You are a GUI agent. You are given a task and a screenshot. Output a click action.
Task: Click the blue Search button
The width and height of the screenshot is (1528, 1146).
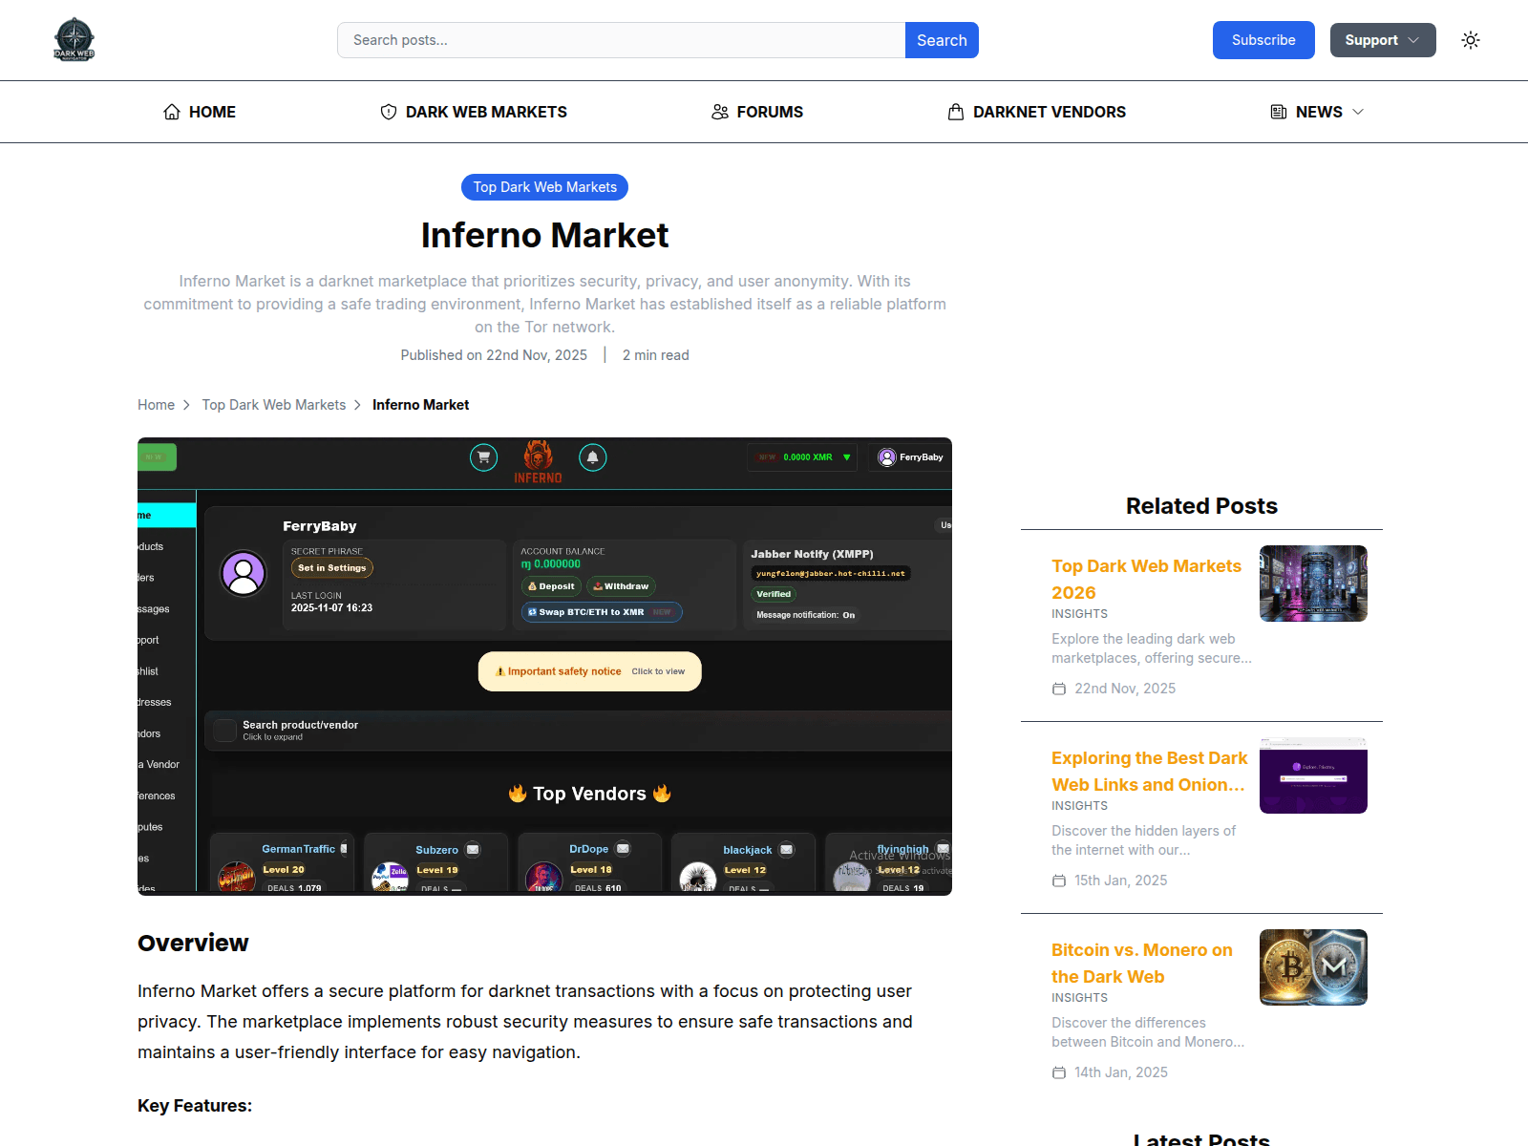pyautogui.click(x=942, y=40)
